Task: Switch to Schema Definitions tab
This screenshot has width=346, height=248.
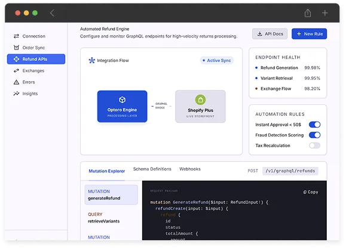Action: (152, 169)
